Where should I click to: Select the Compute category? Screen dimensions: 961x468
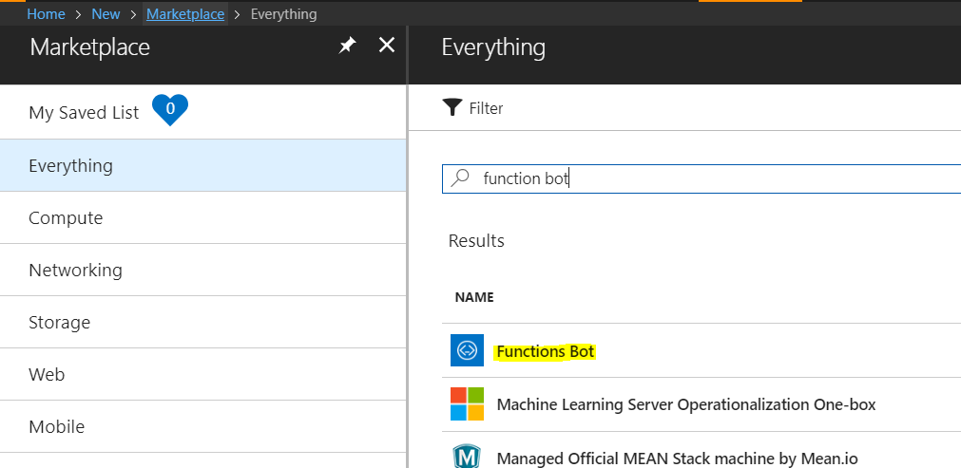click(x=202, y=217)
